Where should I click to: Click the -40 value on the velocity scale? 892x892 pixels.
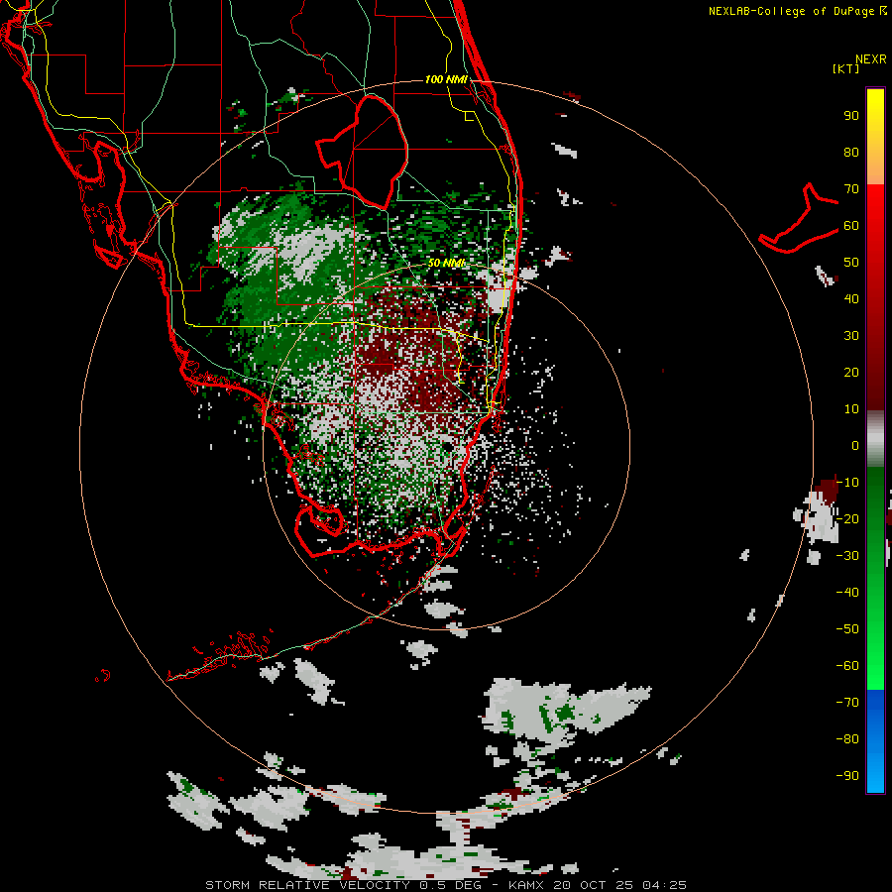click(847, 593)
